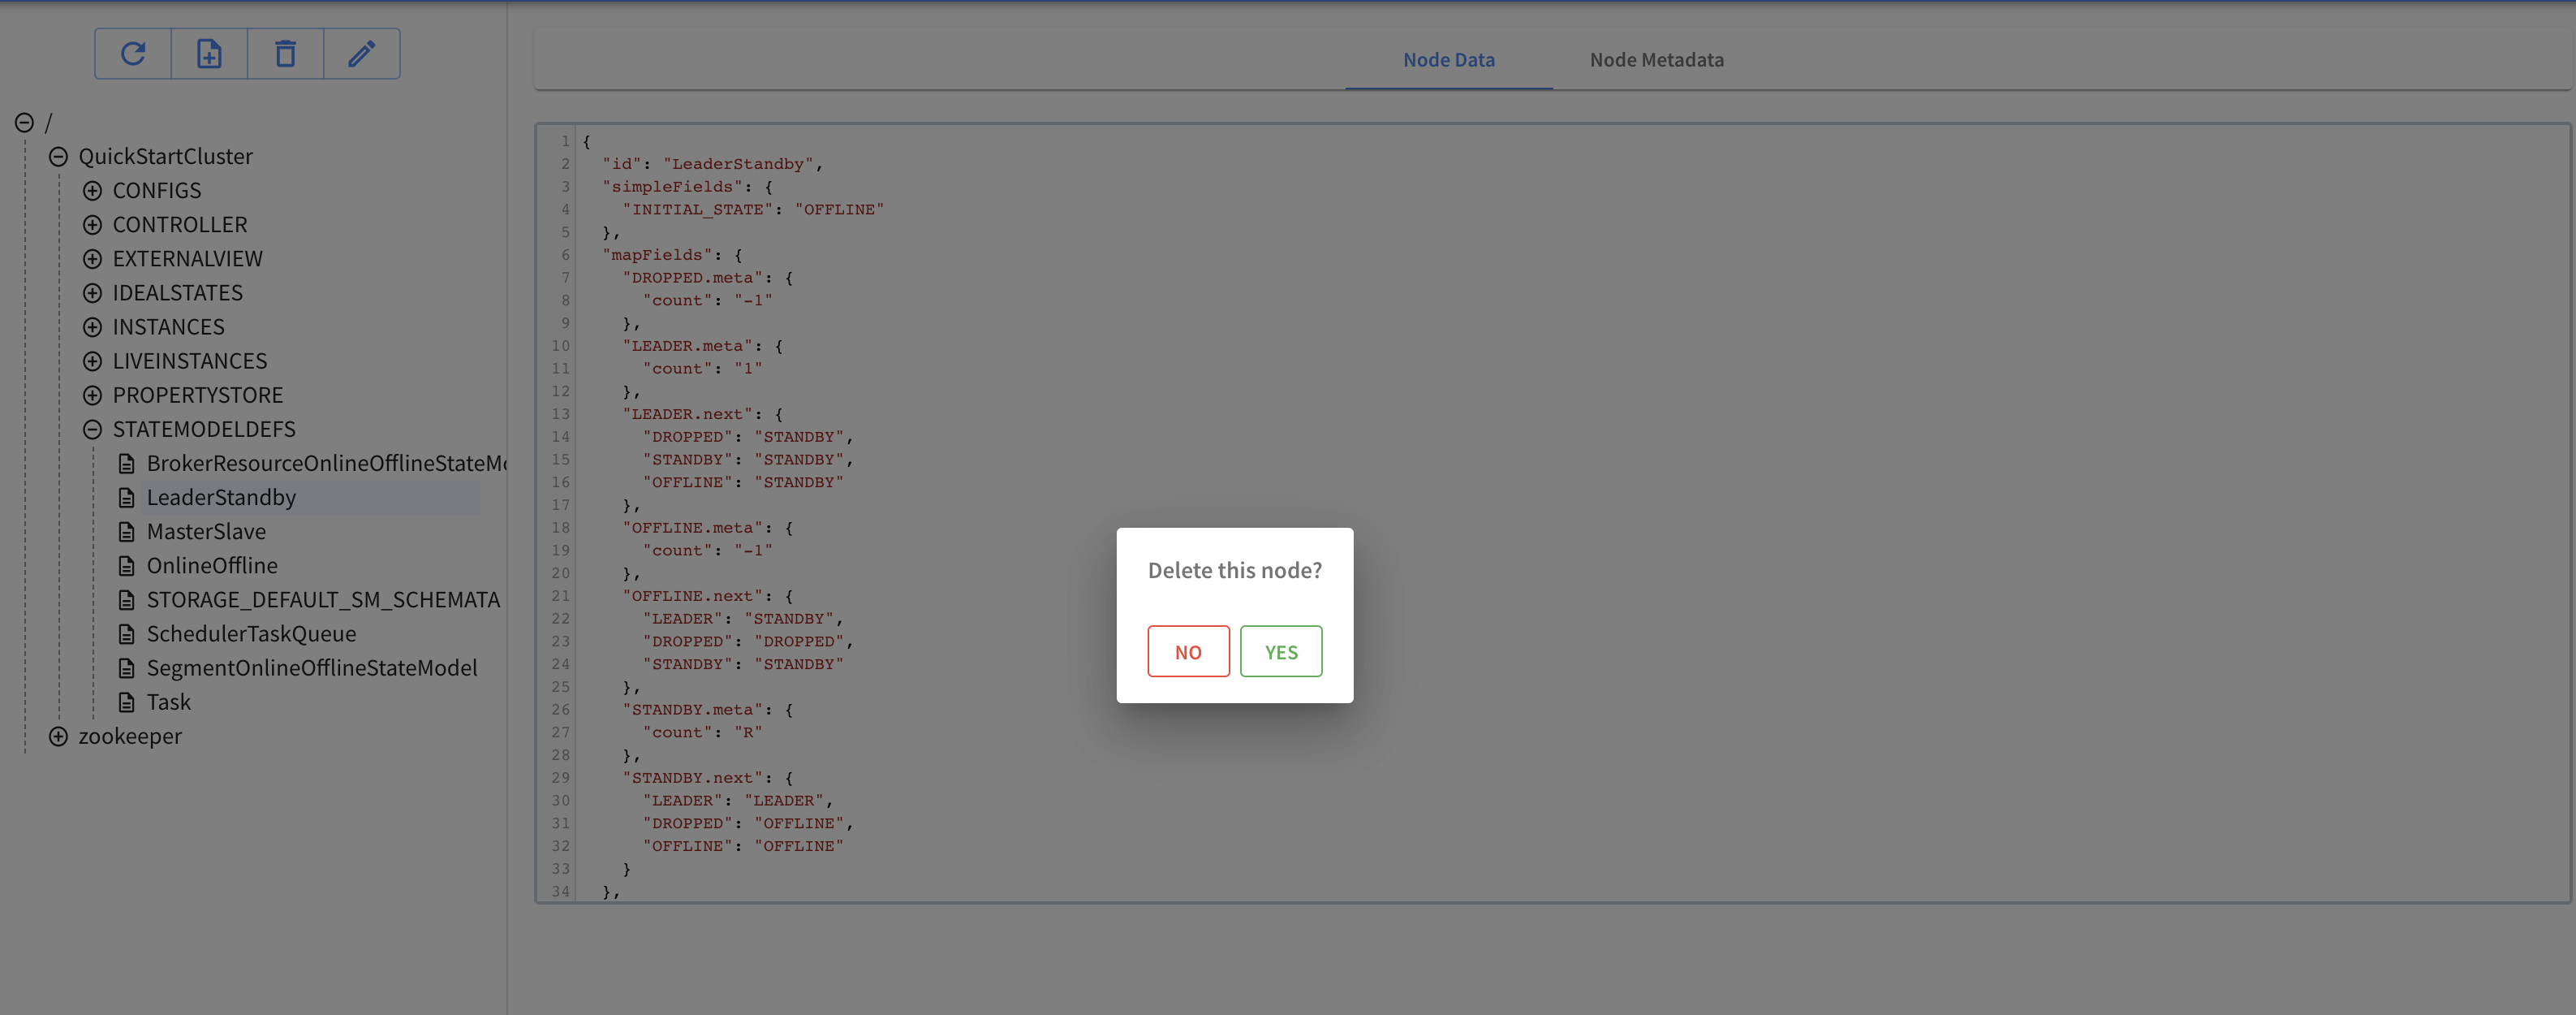Click the file icon beside Task
The width and height of the screenshot is (2576, 1015).
tap(127, 702)
